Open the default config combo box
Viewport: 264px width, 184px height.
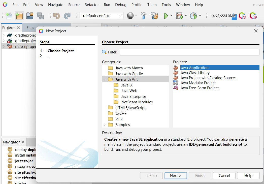click(x=102, y=16)
